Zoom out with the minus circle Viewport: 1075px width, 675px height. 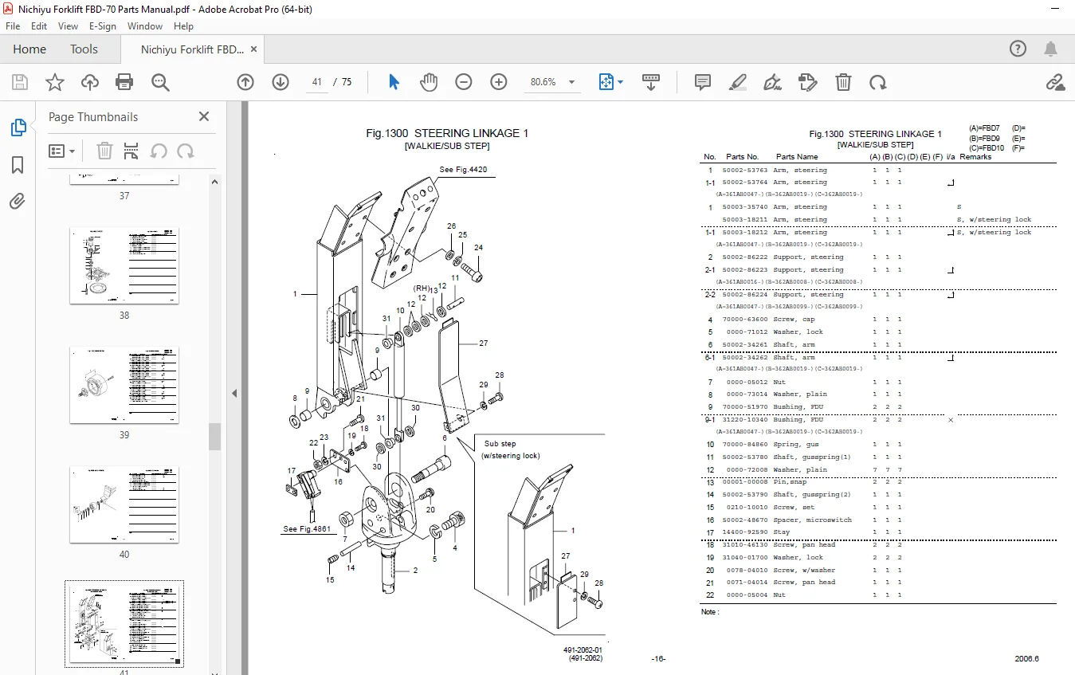coord(464,82)
